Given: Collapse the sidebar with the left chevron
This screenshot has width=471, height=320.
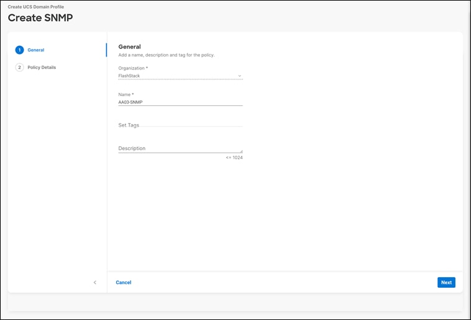Looking at the screenshot, I should pyautogui.click(x=95, y=283).
